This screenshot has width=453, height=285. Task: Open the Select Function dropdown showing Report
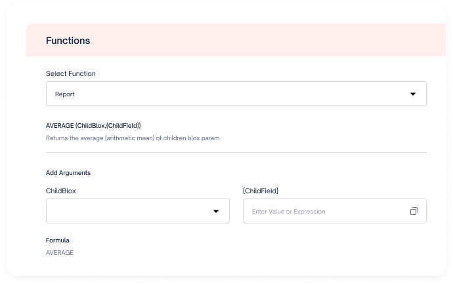[x=236, y=94]
